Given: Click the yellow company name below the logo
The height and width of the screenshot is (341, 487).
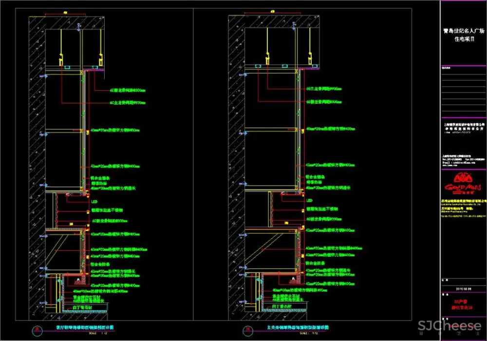Looking at the screenshot, I should pyautogui.click(x=463, y=200).
